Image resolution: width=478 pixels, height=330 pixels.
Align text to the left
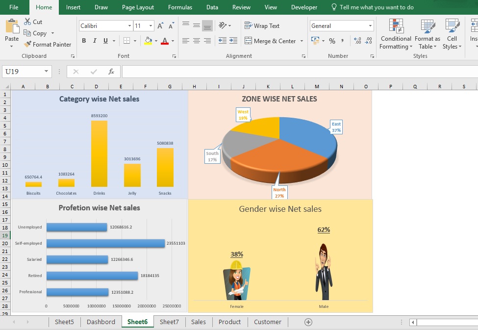[x=186, y=41]
